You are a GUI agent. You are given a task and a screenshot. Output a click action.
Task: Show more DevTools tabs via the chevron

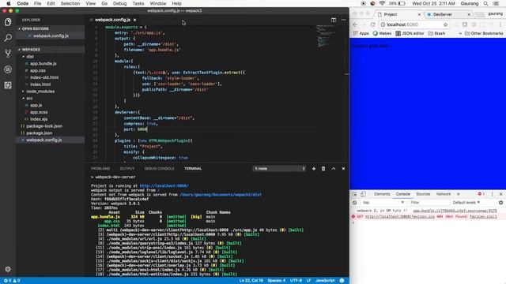[459, 194]
